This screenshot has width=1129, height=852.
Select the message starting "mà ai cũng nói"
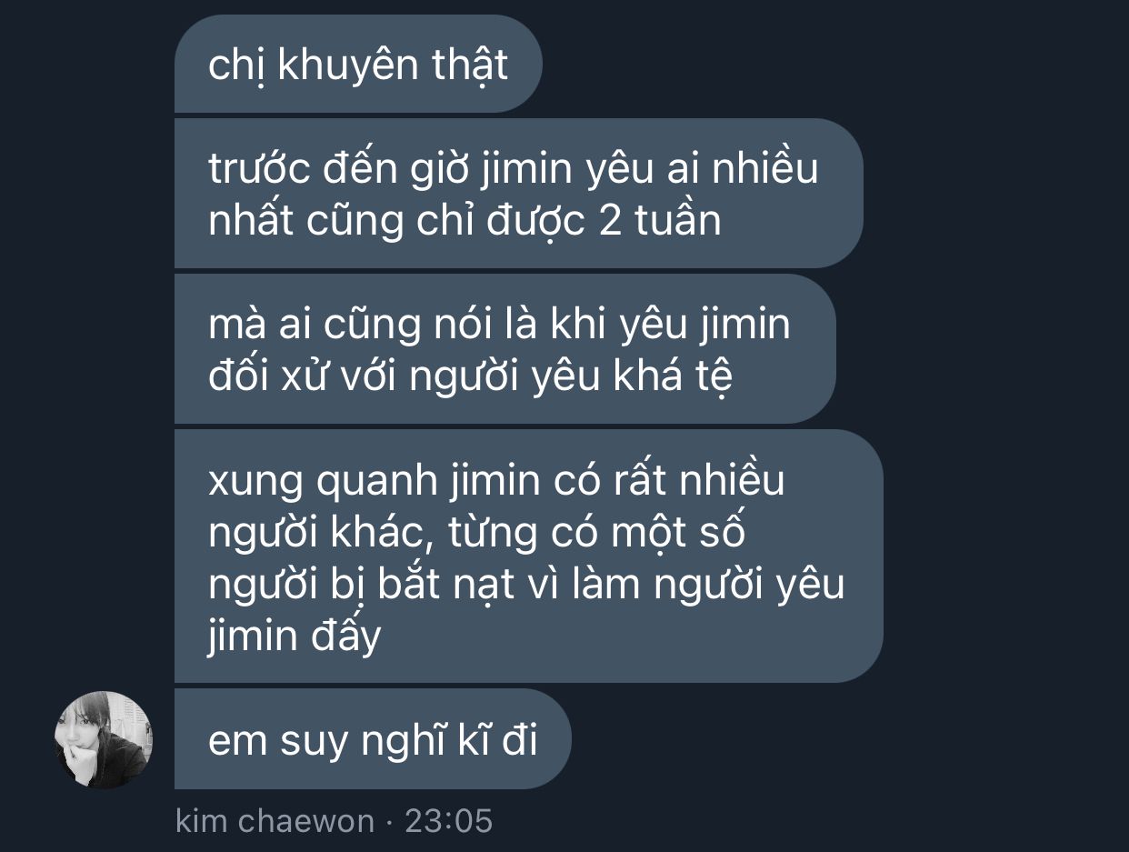pyautogui.click(x=505, y=348)
